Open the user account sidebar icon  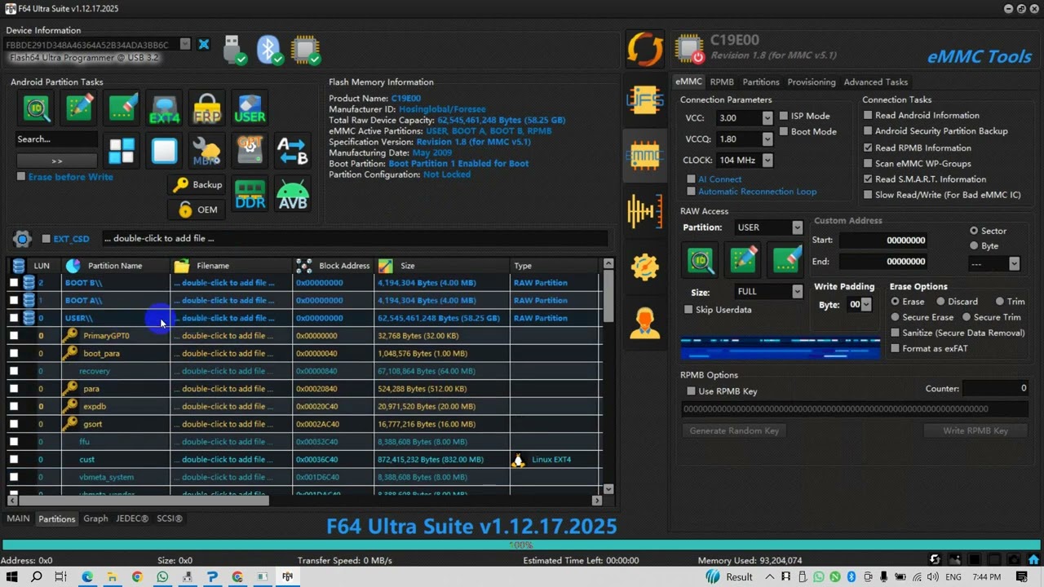[x=644, y=321]
